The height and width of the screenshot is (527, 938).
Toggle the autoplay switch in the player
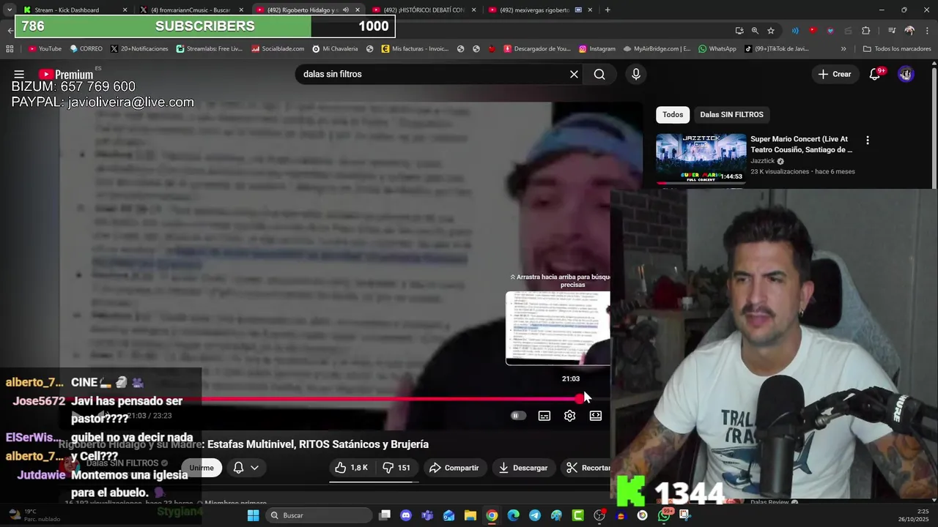(518, 416)
